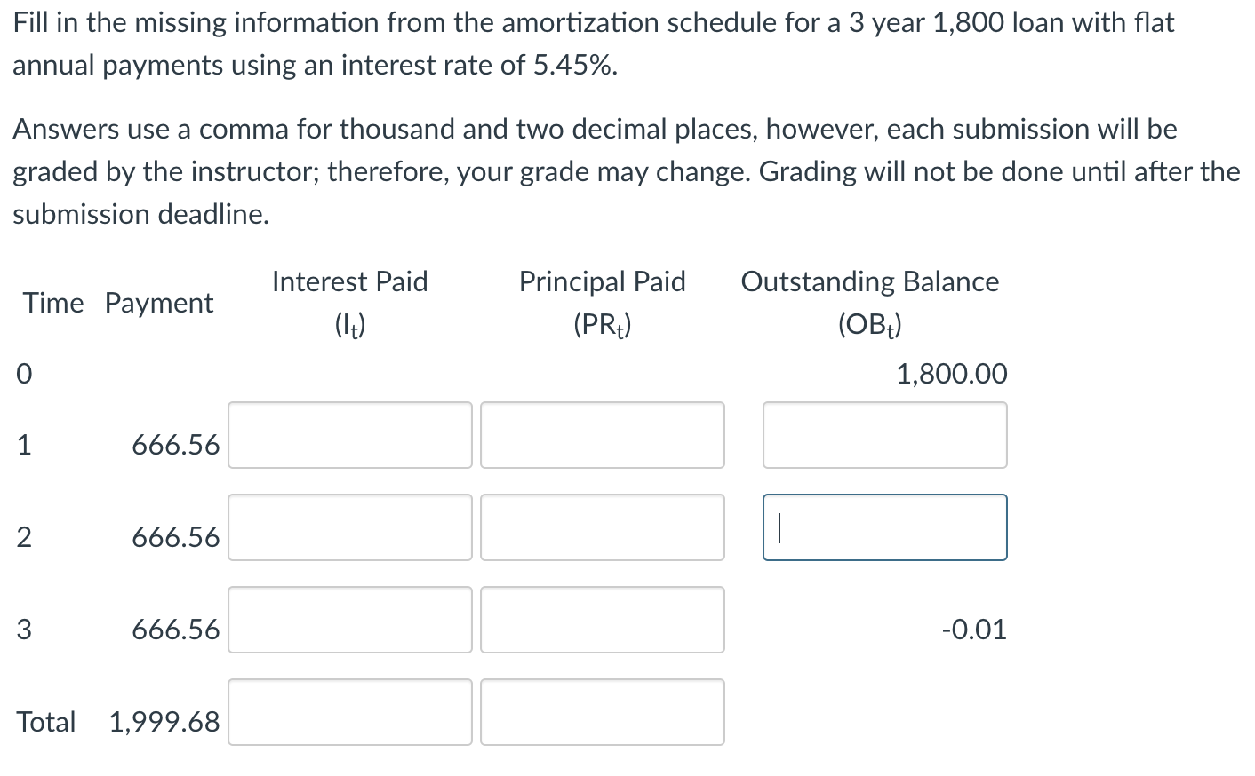Click the payment value 666.56 for year 3

tap(175, 630)
